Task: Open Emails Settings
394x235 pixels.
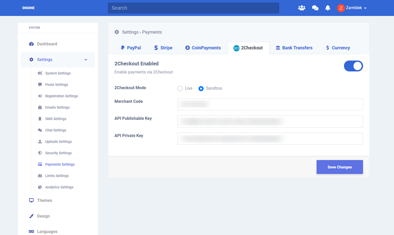Action: [57, 107]
